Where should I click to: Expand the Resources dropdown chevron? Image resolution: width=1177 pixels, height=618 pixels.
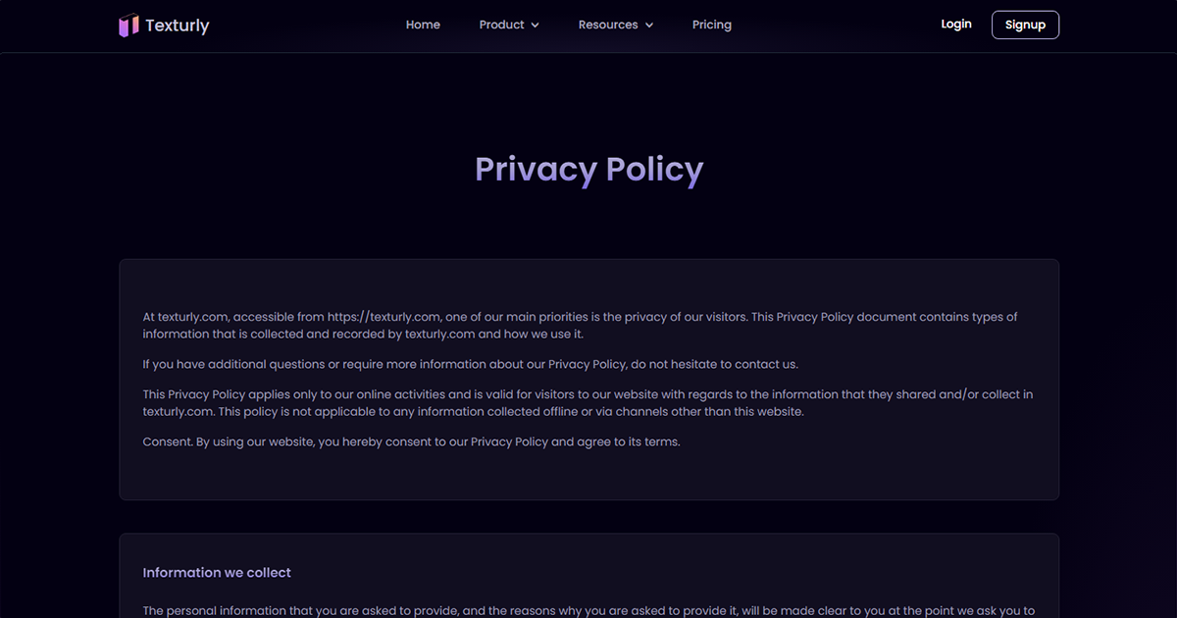[648, 26]
